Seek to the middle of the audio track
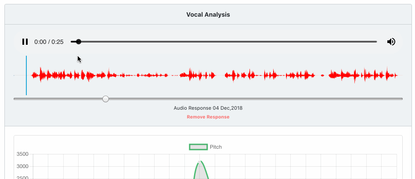415x179 pixels. (x=224, y=42)
